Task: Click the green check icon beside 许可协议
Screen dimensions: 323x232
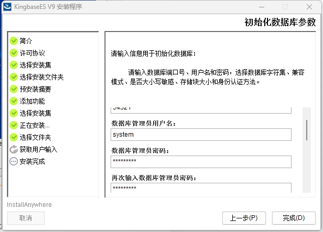Action: coord(14,53)
